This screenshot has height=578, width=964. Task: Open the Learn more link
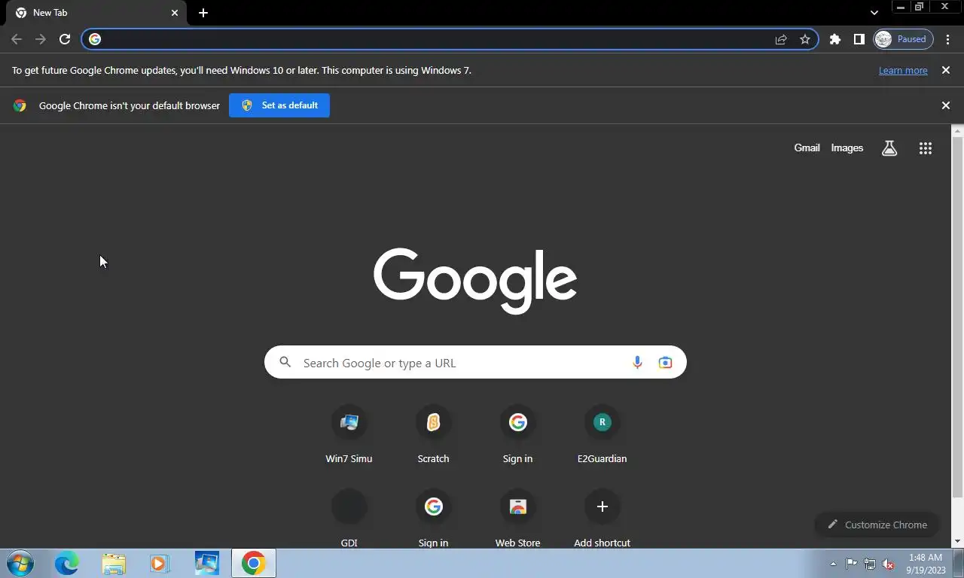(903, 70)
